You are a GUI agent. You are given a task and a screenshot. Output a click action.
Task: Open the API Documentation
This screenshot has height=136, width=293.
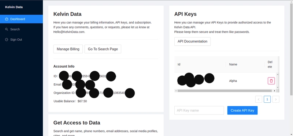(193, 41)
